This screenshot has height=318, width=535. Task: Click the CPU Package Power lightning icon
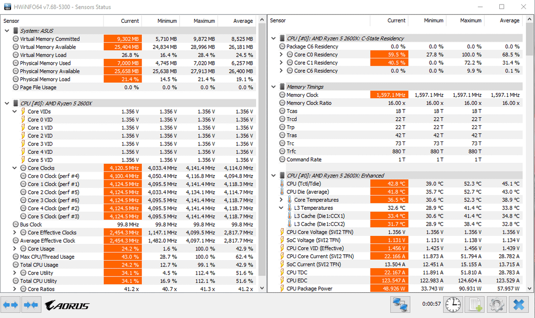point(282,288)
